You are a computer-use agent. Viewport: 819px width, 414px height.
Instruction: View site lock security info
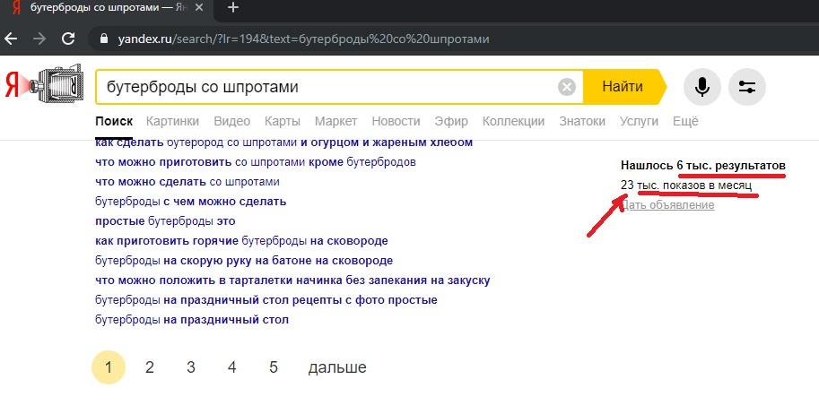pyautogui.click(x=104, y=39)
